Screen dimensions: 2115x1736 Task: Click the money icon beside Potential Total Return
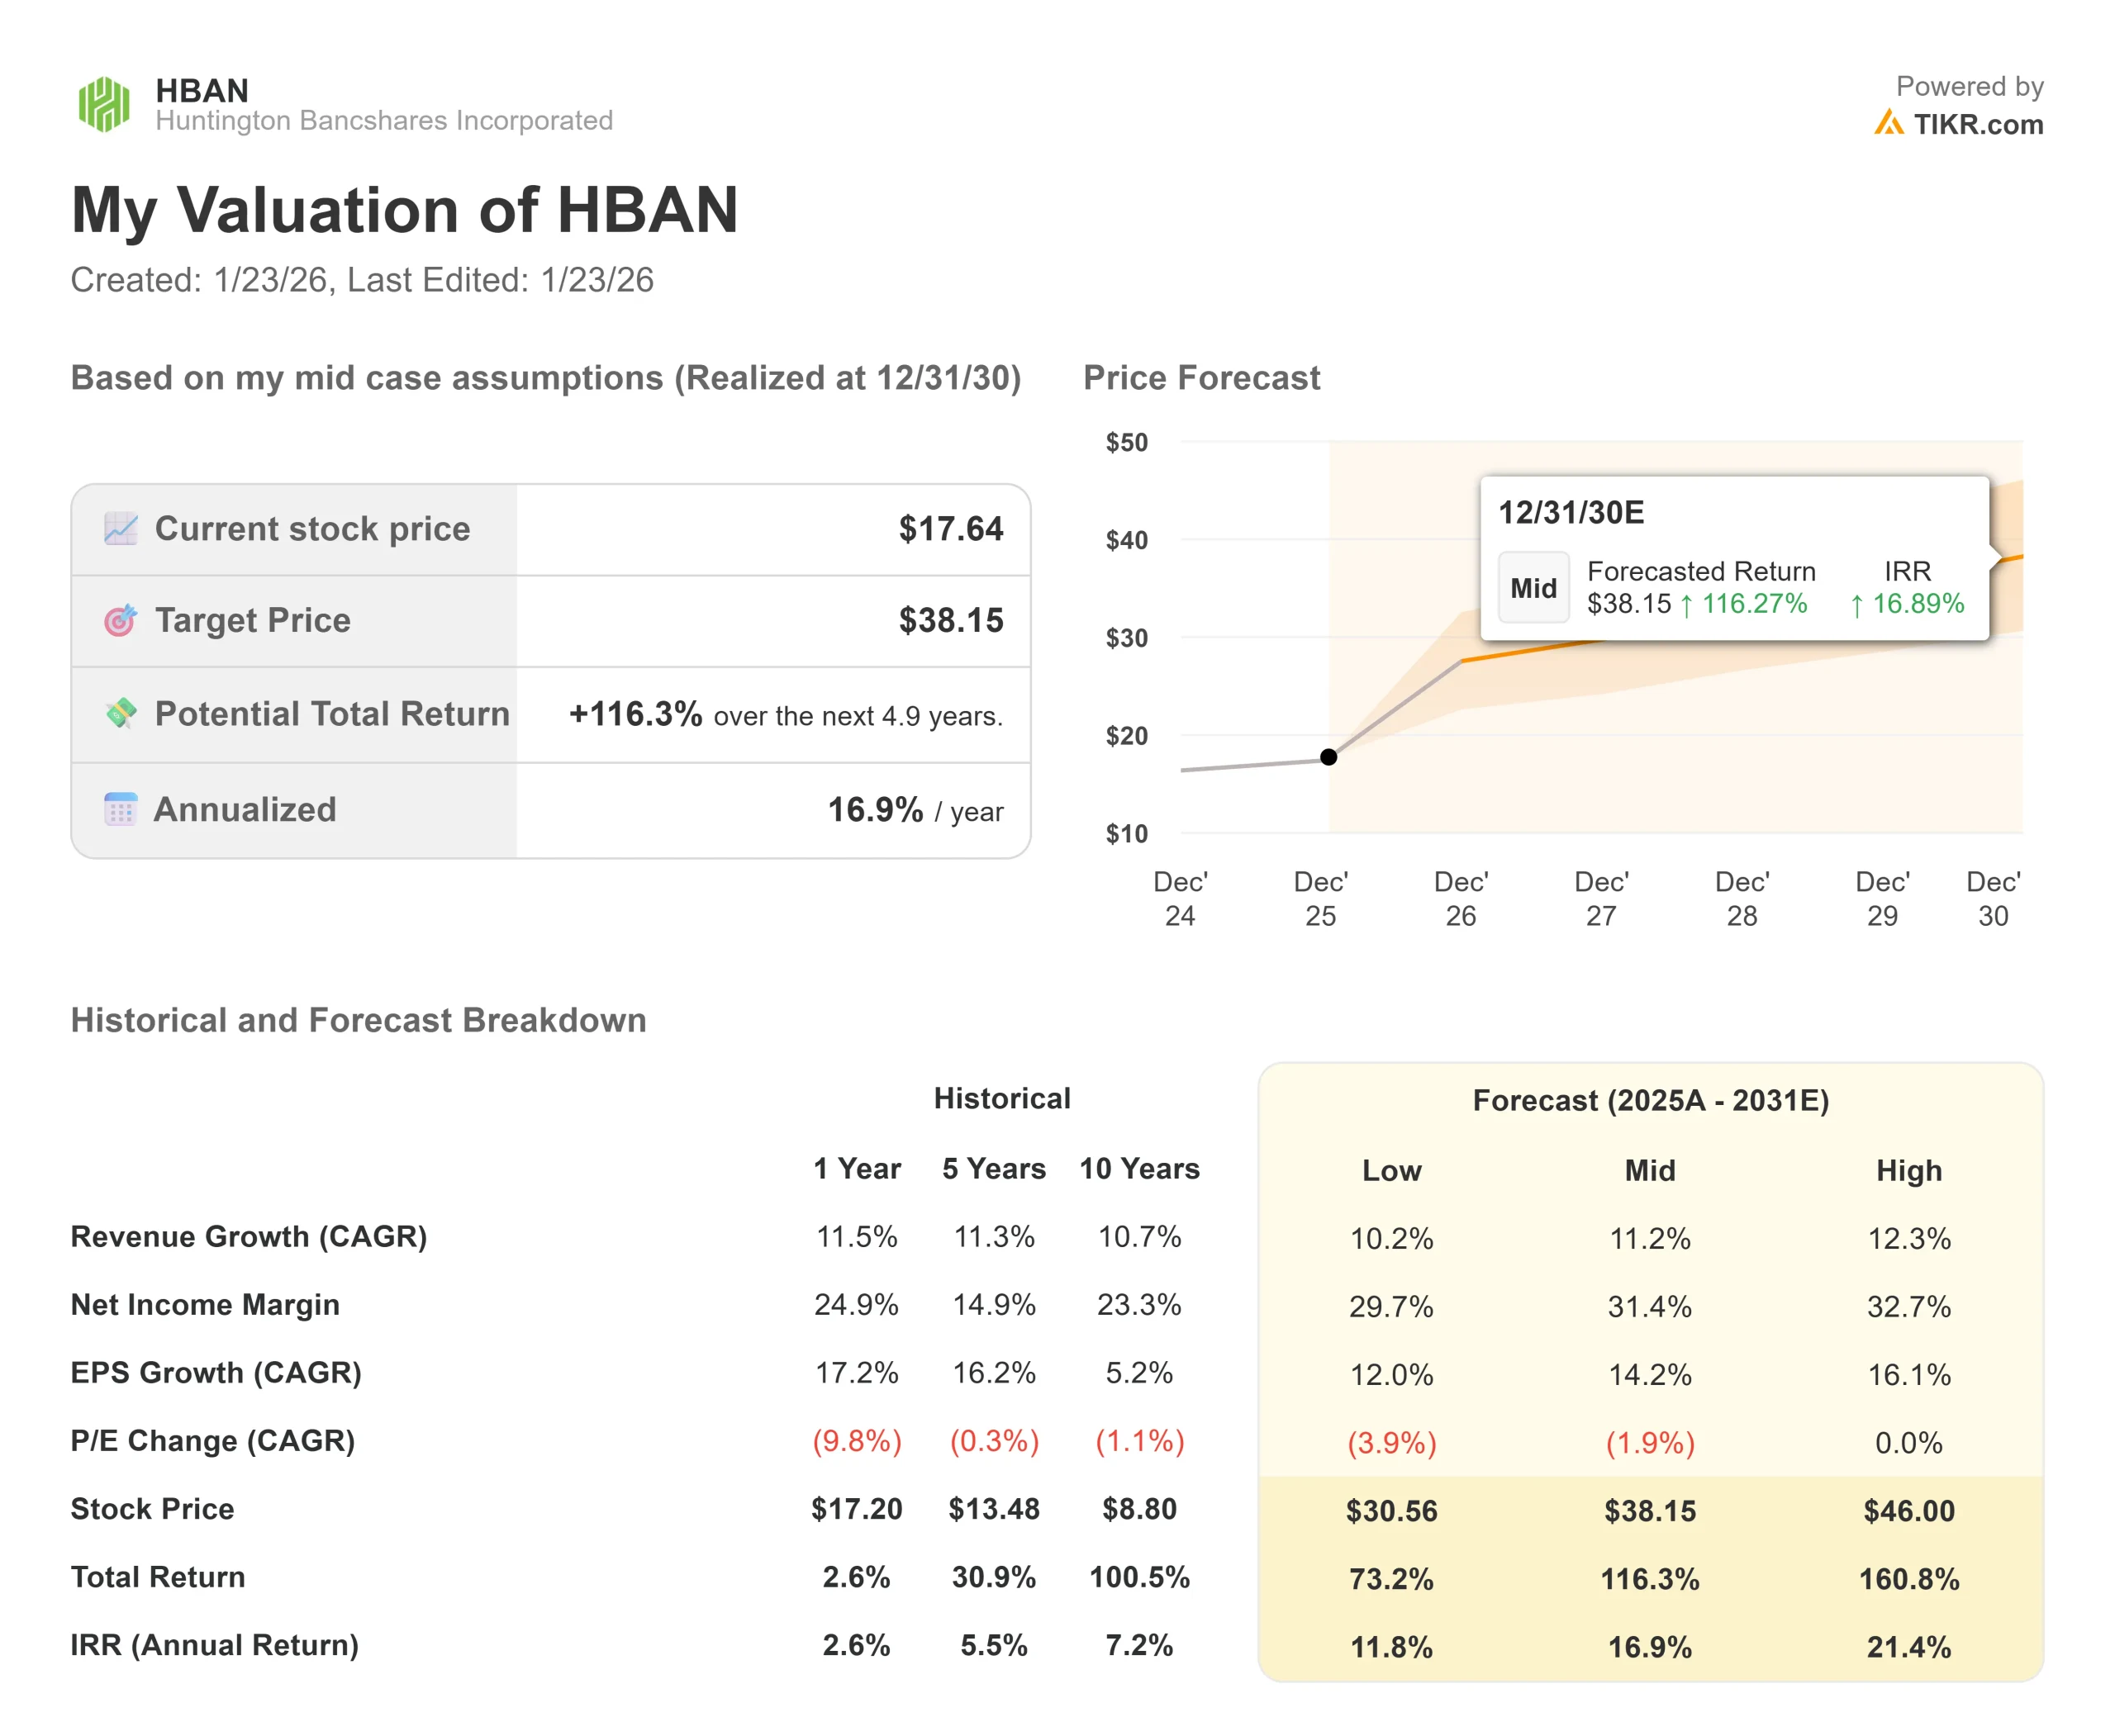(121, 713)
